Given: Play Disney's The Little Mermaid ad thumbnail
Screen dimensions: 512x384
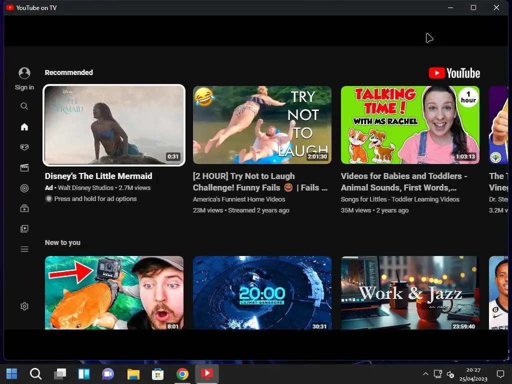Looking at the screenshot, I should click(114, 125).
